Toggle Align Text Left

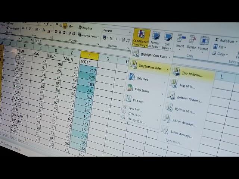pos(56,31)
